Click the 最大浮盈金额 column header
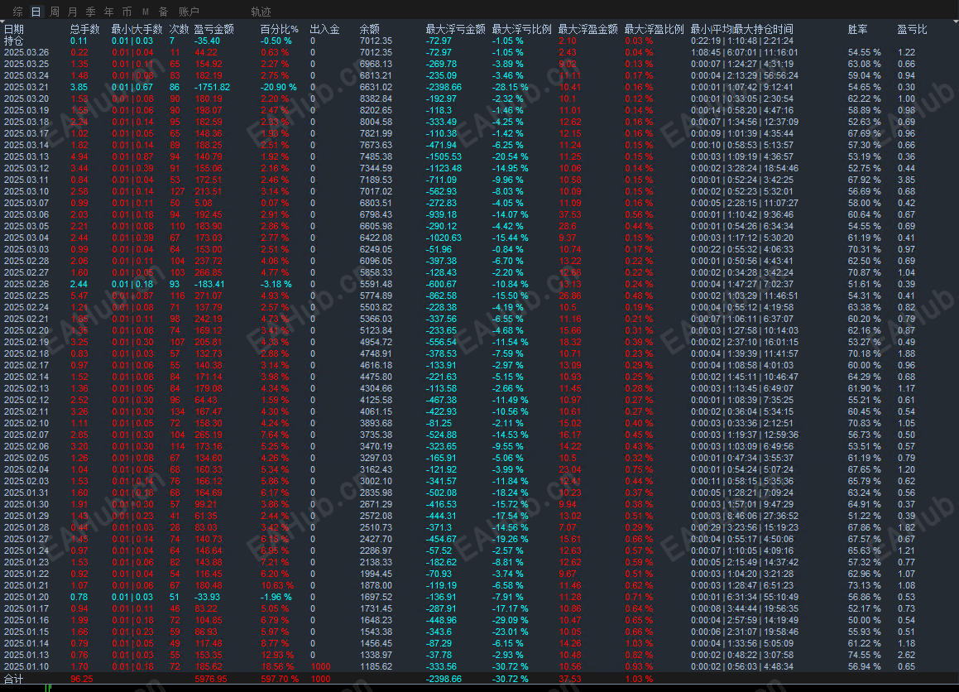 (x=588, y=29)
